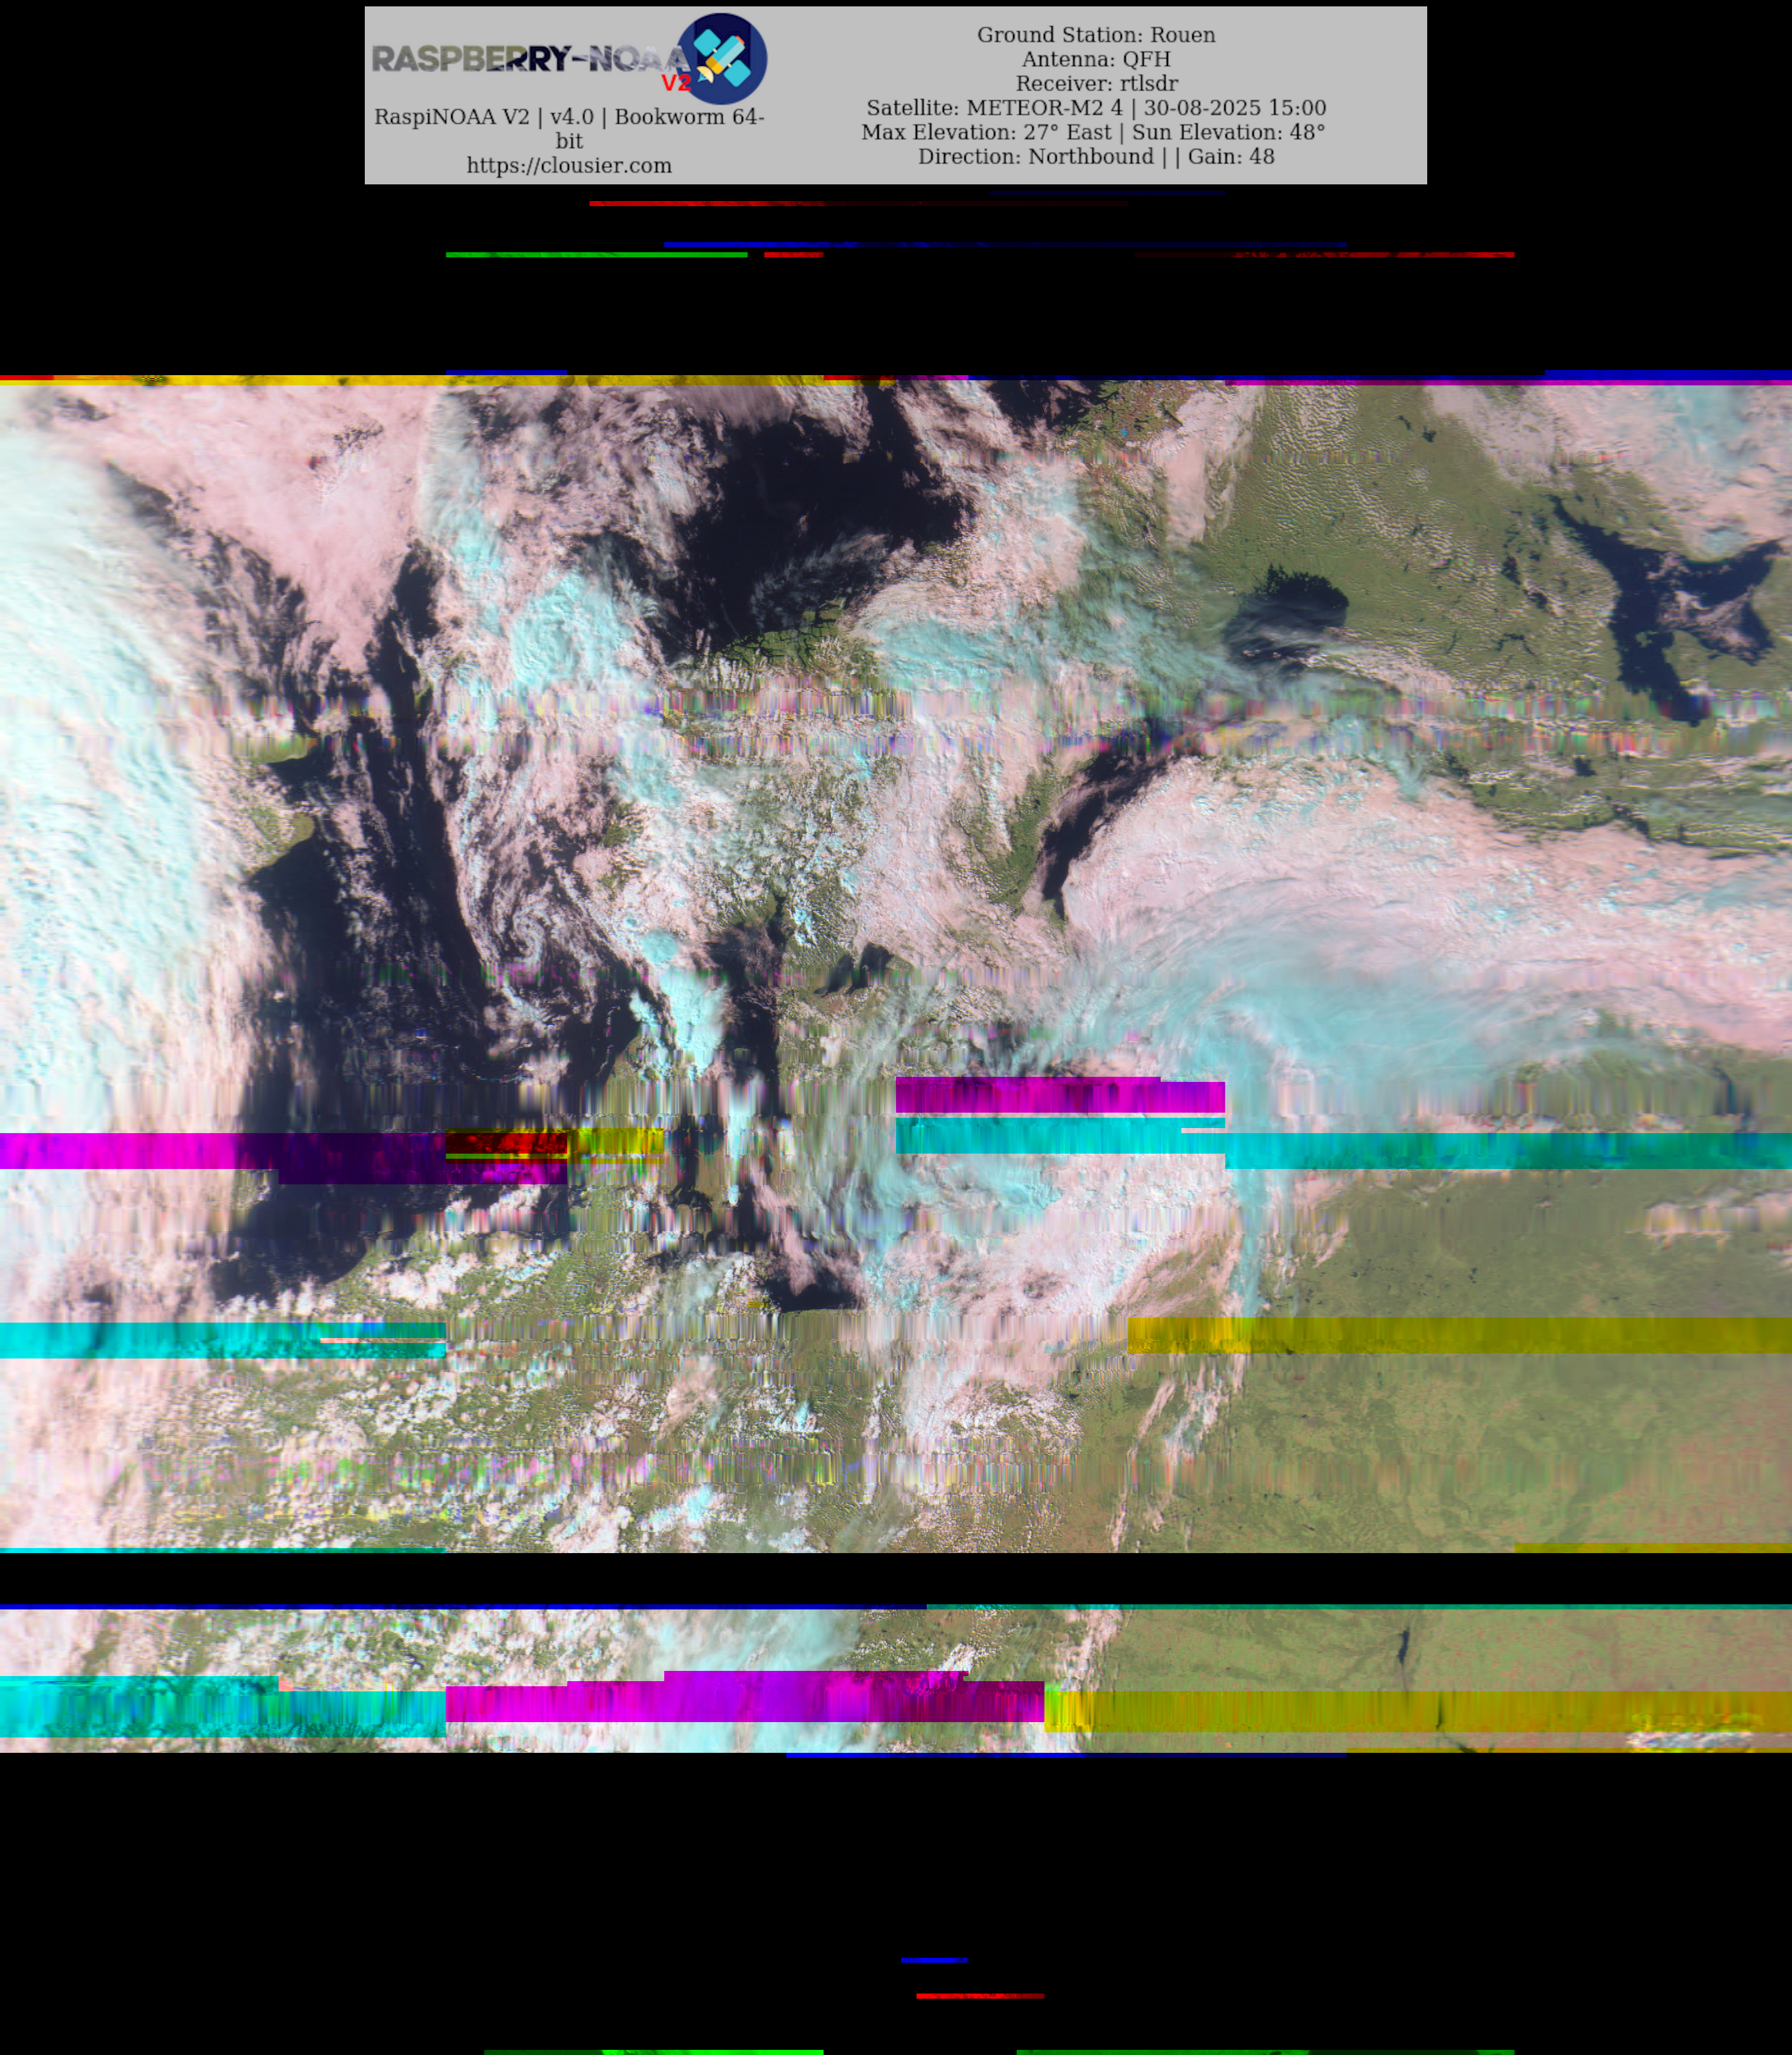Select the Receiver: rtlsdr text
This screenshot has width=1792, height=2055.
coord(1096,83)
